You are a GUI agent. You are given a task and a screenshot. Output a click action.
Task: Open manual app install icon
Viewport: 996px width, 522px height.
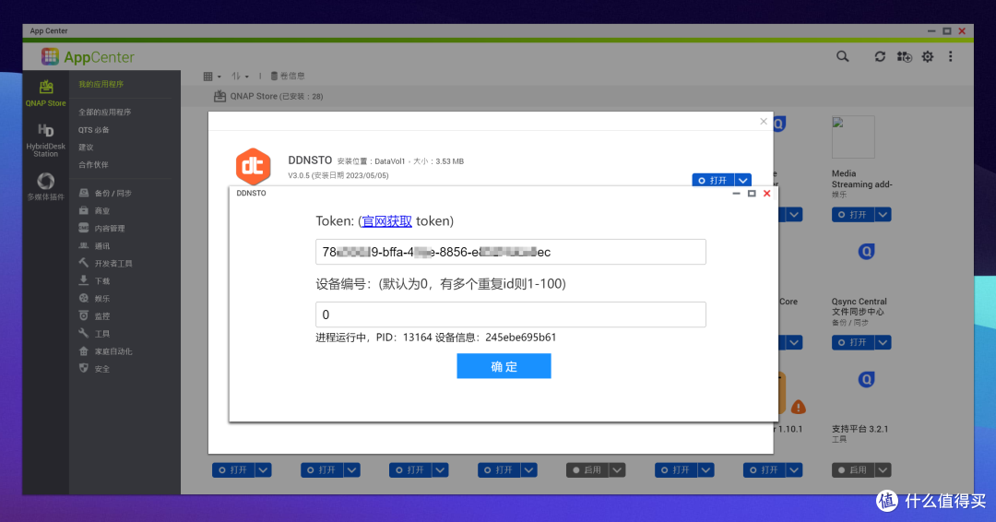tap(904, 56)
